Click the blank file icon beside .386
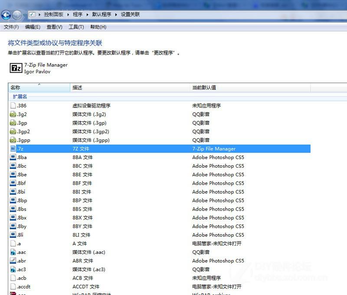 click(x=13, y=106)
